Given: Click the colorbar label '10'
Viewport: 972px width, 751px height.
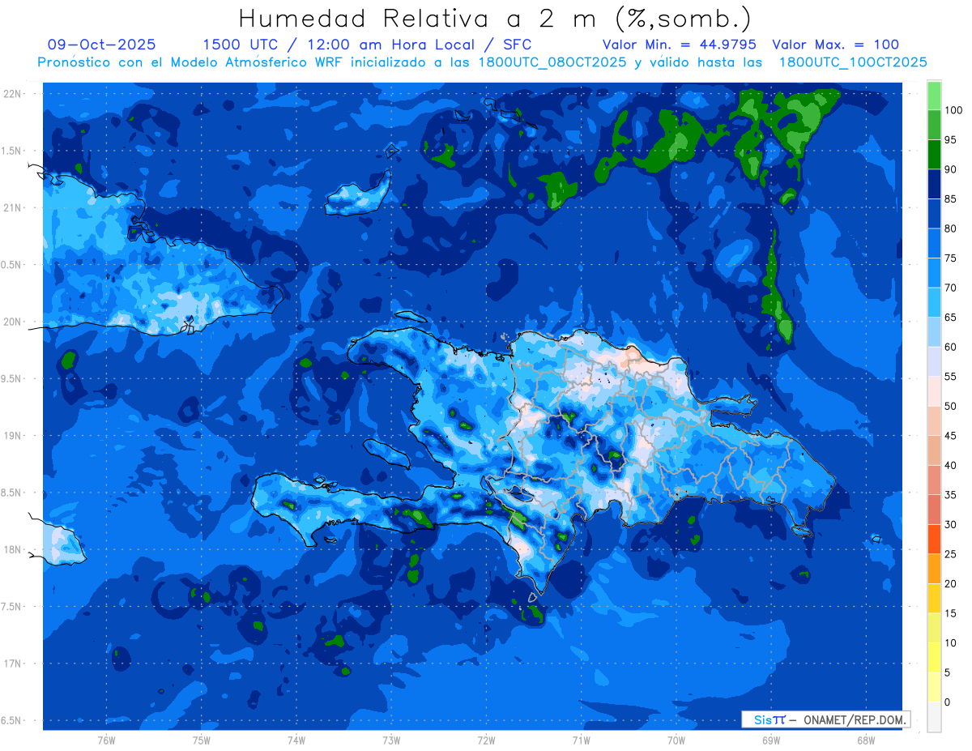Looking at the screenshot, I should (950, 642).
